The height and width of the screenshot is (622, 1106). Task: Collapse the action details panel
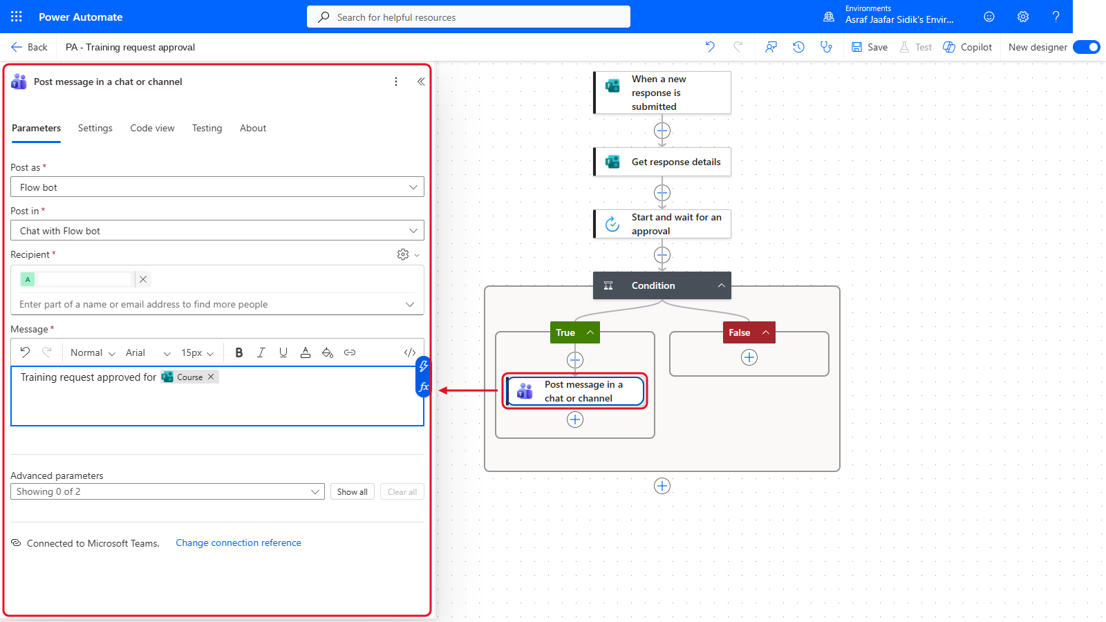click(x=421, y=82)
